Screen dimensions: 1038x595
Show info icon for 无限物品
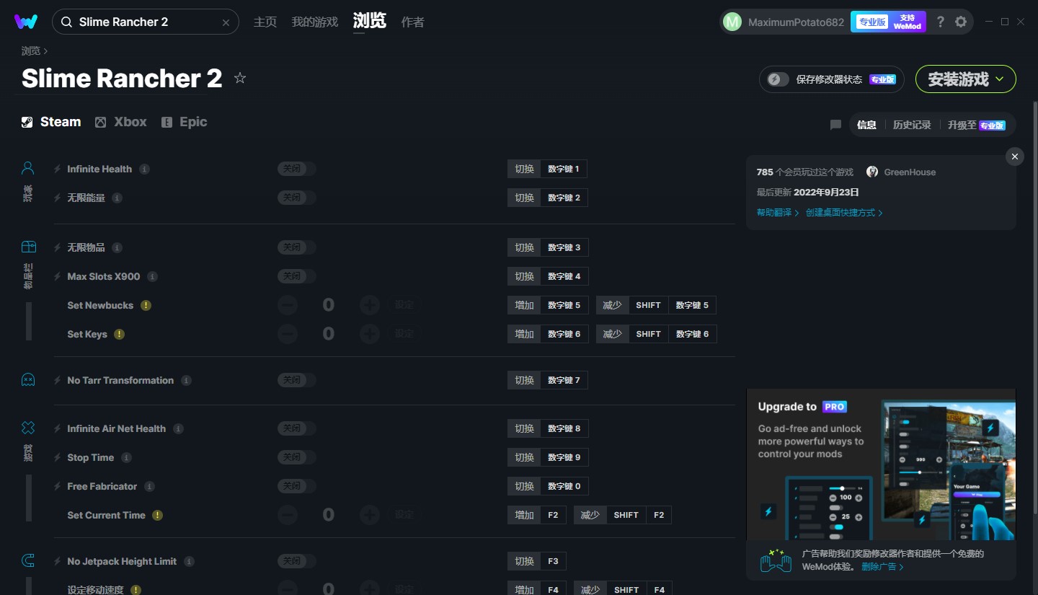pos(117,247)
